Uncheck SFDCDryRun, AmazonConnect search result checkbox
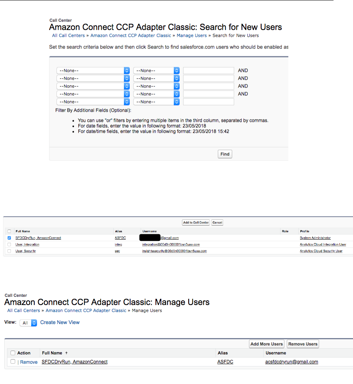 click(x=9, y=238)
